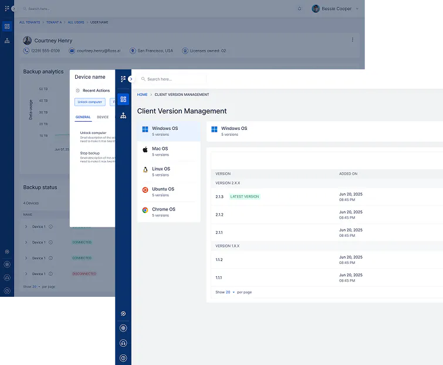Click the app logo in the front window sidebar
Viewport: 443px width, 365px height.
pos(123,79)
